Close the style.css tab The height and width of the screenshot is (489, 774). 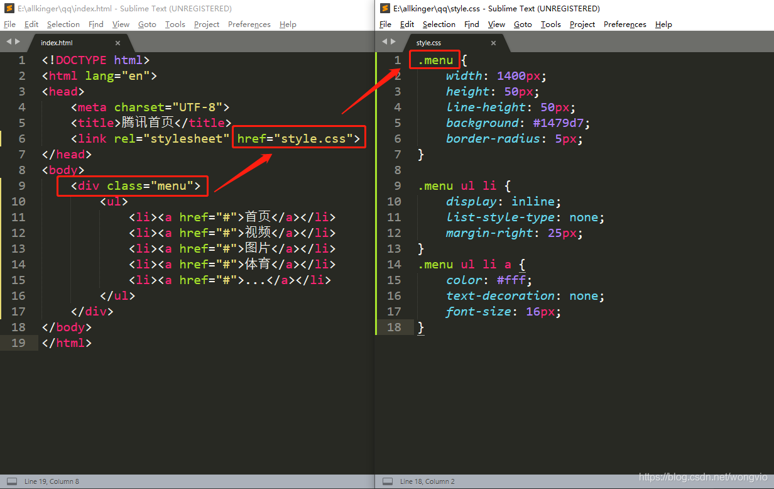(x=493, y=43)
